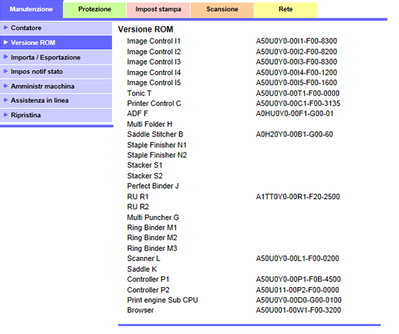Select Versione ROM sidebar item
Screen dimensions: 399x334
coord(56,42)
